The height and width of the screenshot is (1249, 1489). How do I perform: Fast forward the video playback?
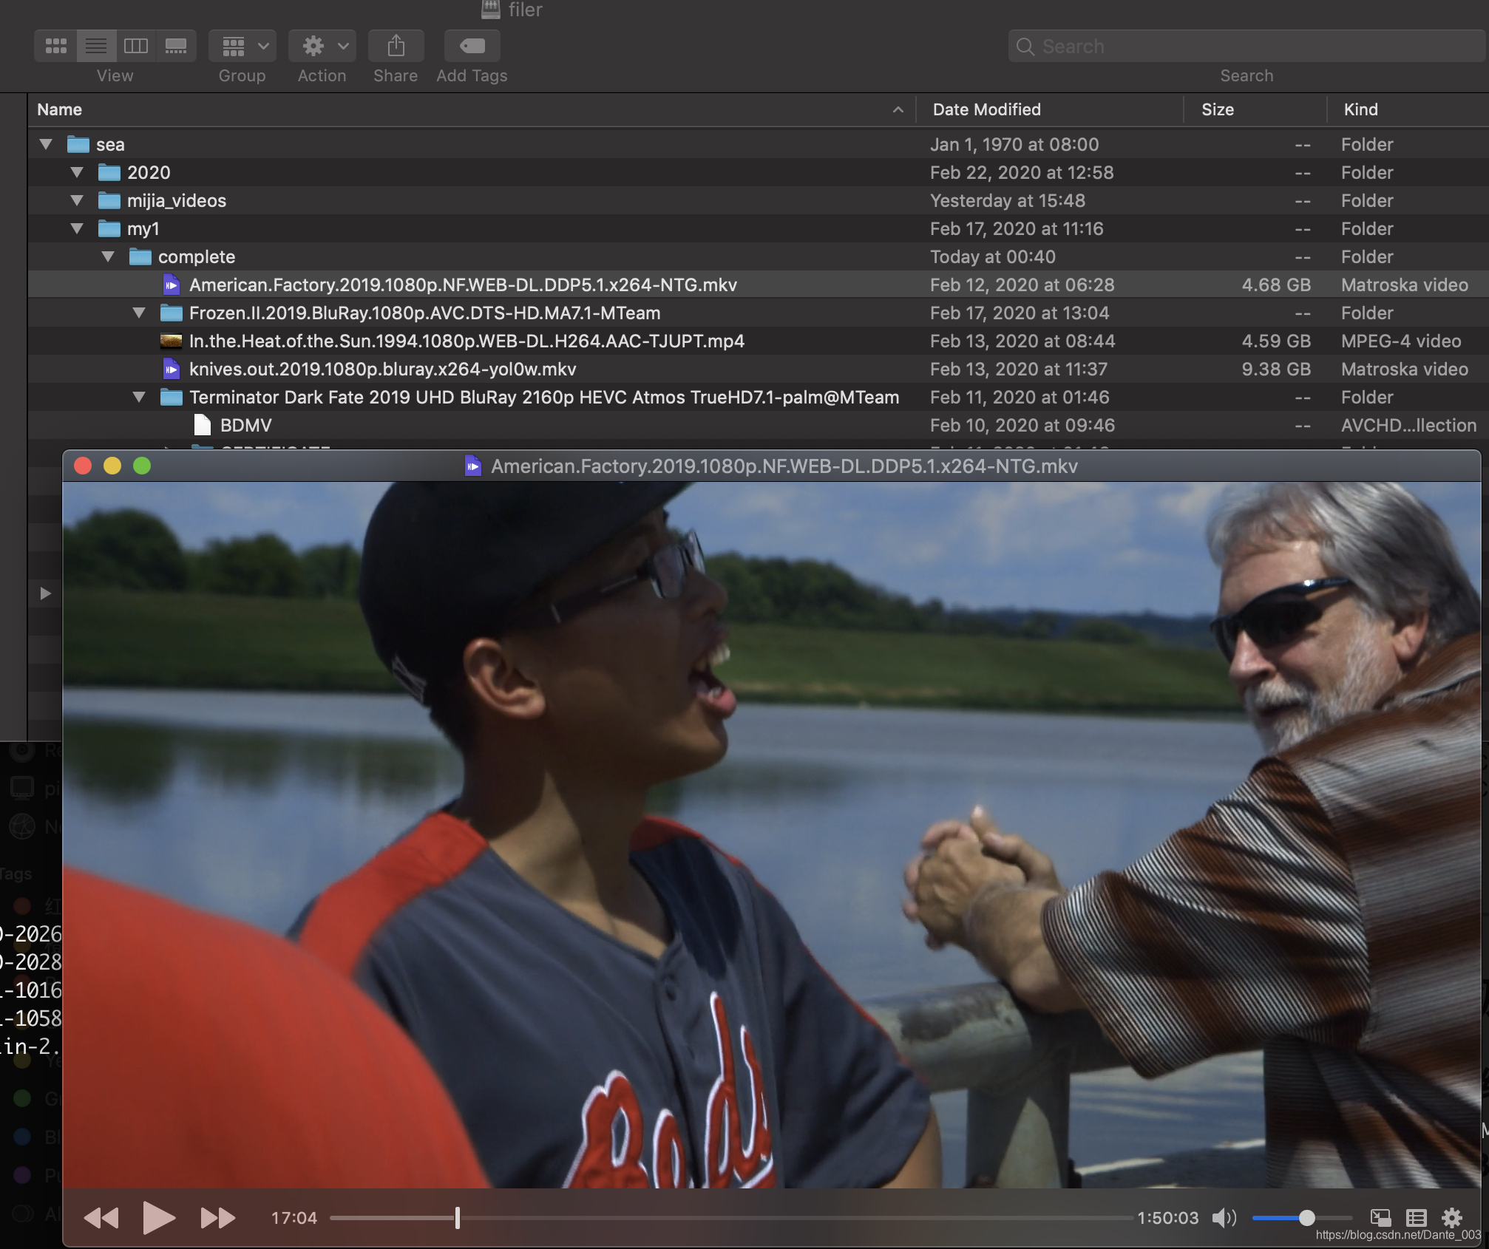(x=218, y=1217)
